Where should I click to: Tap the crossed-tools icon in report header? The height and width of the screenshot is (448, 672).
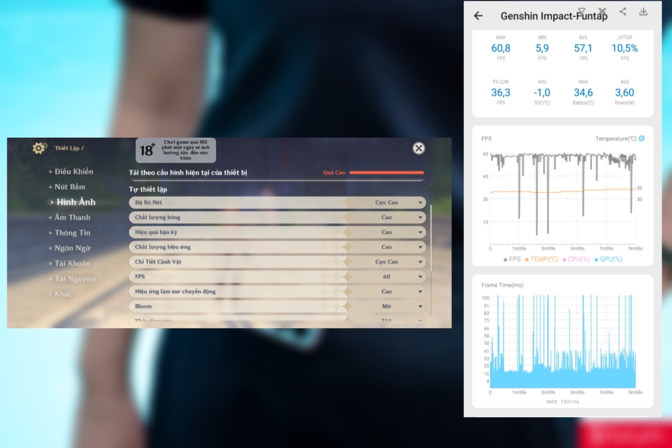click(602, 11)
